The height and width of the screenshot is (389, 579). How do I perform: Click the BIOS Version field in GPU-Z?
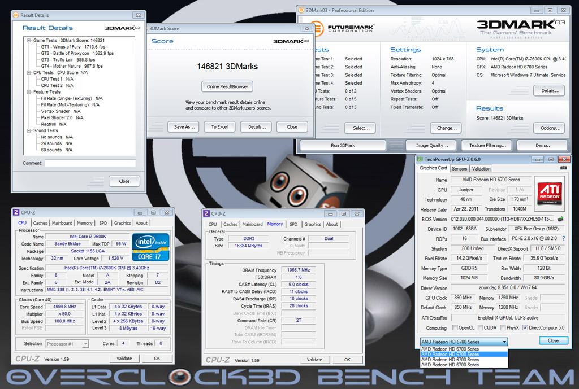click(503, 219)
